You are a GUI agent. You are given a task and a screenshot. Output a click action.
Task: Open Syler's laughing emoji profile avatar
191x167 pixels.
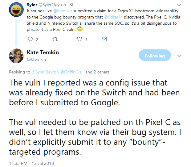click(16, 10)
